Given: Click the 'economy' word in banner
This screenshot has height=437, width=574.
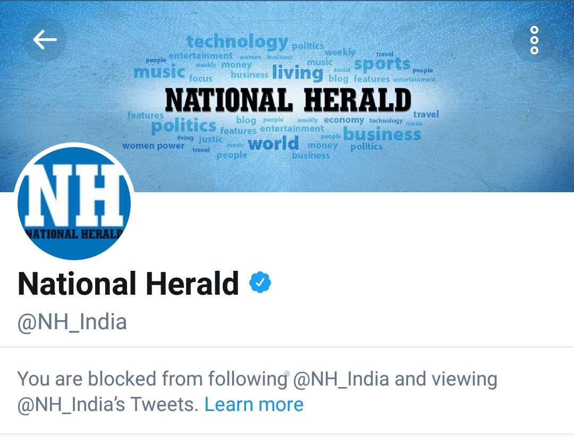Looking at the screenshot, I should pos(344,120).
